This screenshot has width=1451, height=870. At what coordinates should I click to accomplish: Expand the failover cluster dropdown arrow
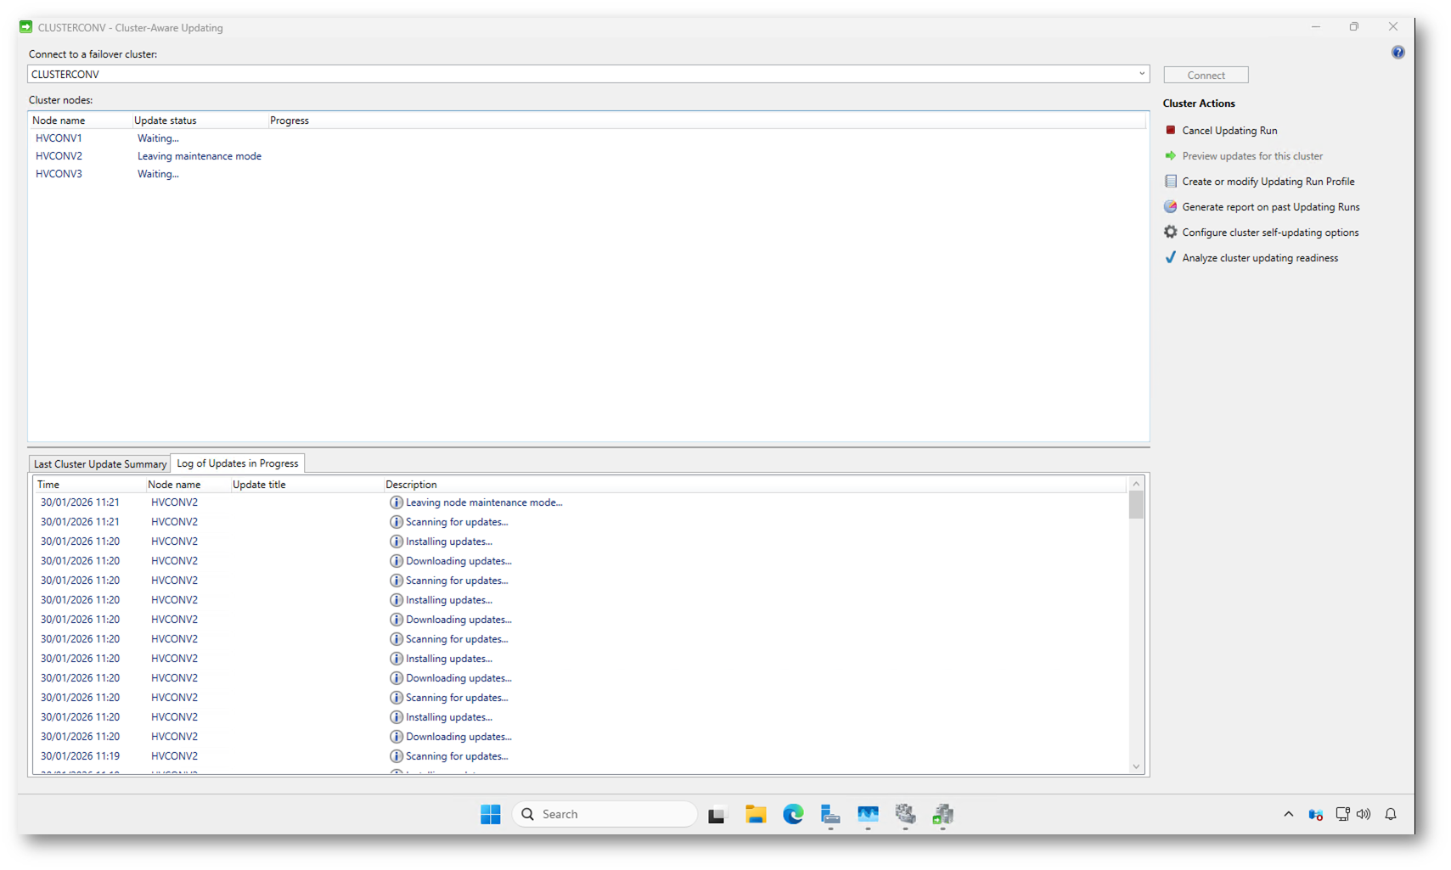(1141, 74)
